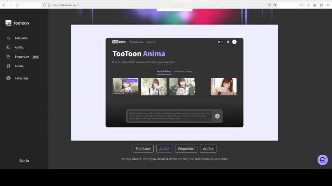Select the Artifex feature button below preview
The height and width of the screenshot is (186, 332).
[x=208, y=149]
